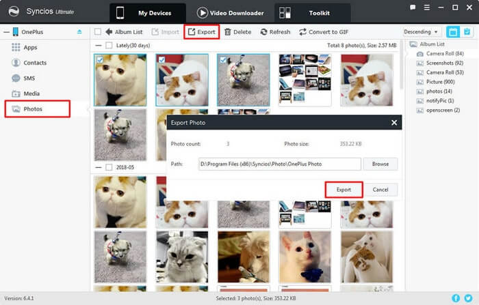Open Apps in the sidebar

click(x=25, y=47)
